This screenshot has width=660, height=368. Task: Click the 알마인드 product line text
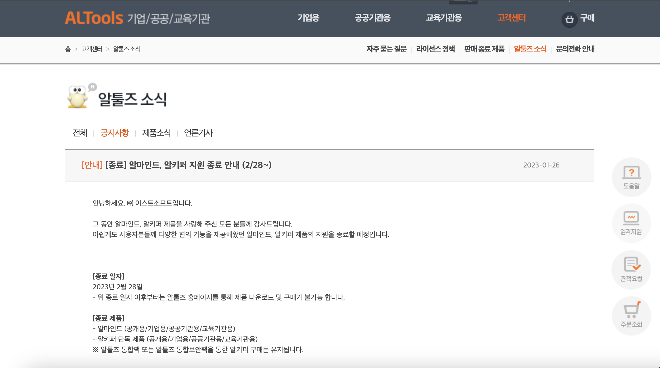point(164,329)
